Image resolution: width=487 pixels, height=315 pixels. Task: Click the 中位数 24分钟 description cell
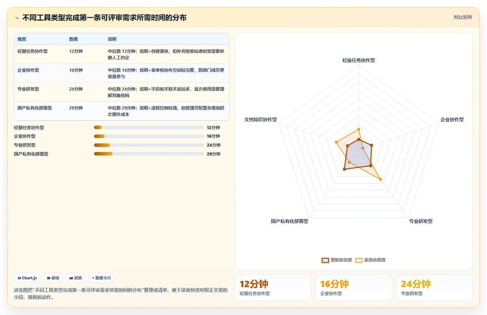tap(166, 92)
